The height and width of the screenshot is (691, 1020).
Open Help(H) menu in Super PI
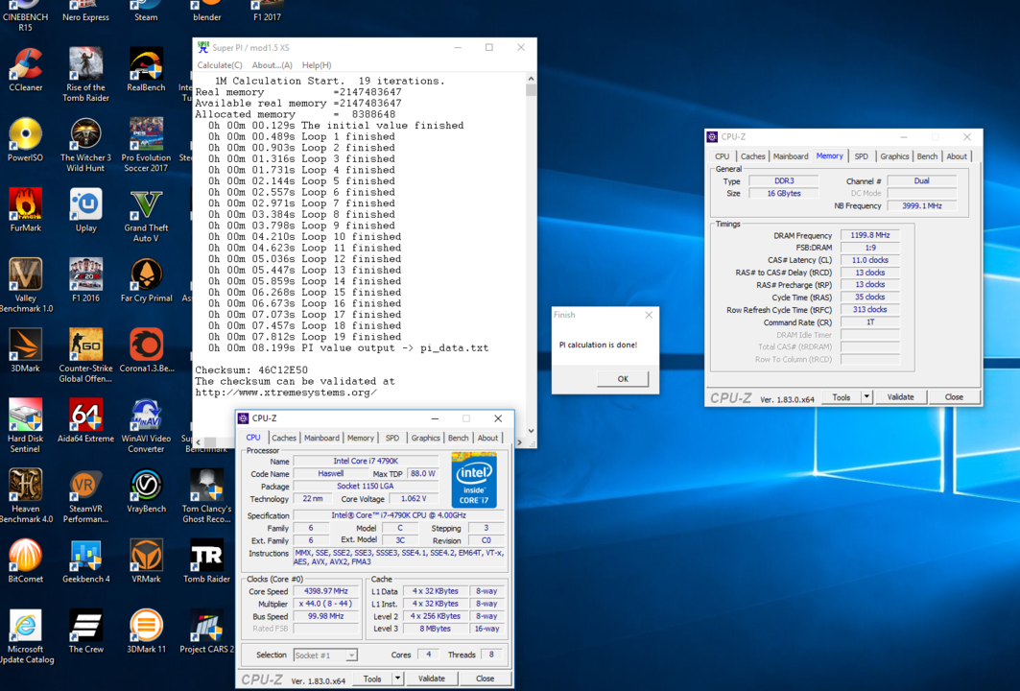pos(317,65)
